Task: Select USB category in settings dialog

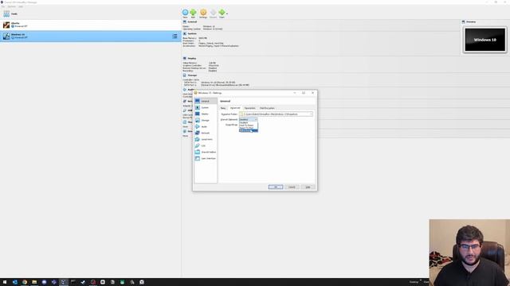Action: [x=206, y=145]
